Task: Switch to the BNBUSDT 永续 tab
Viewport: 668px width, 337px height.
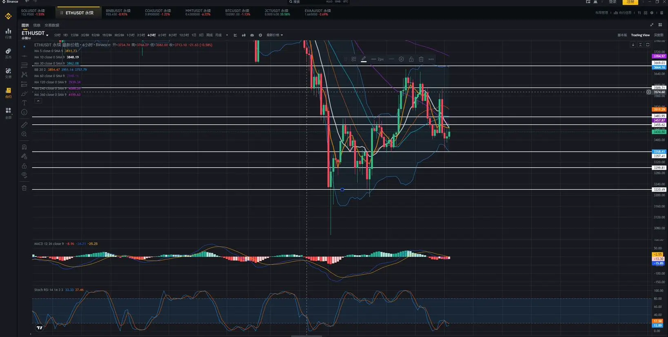Action: pos(118,13)
